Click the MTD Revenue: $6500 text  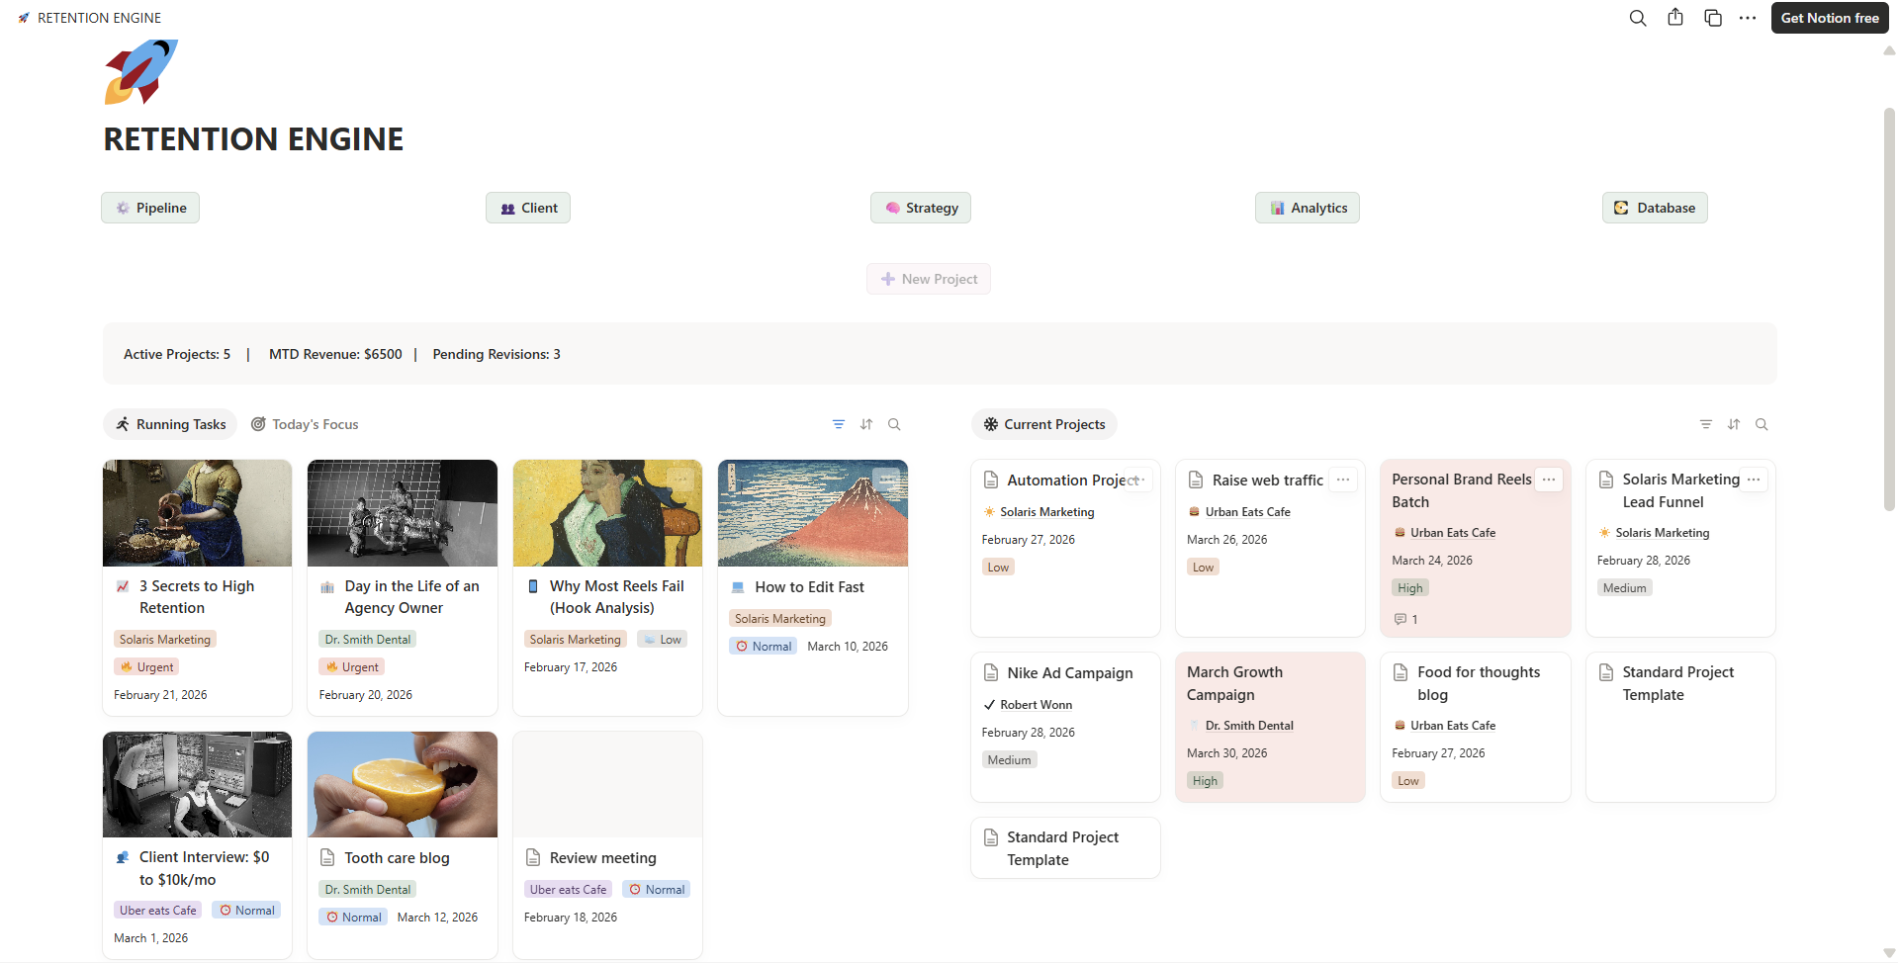pyautogui.click(x=335, y=354)
